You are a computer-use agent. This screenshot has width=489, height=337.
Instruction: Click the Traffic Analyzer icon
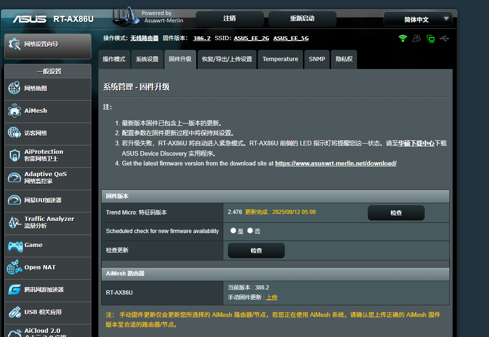(x=14, y=222)
